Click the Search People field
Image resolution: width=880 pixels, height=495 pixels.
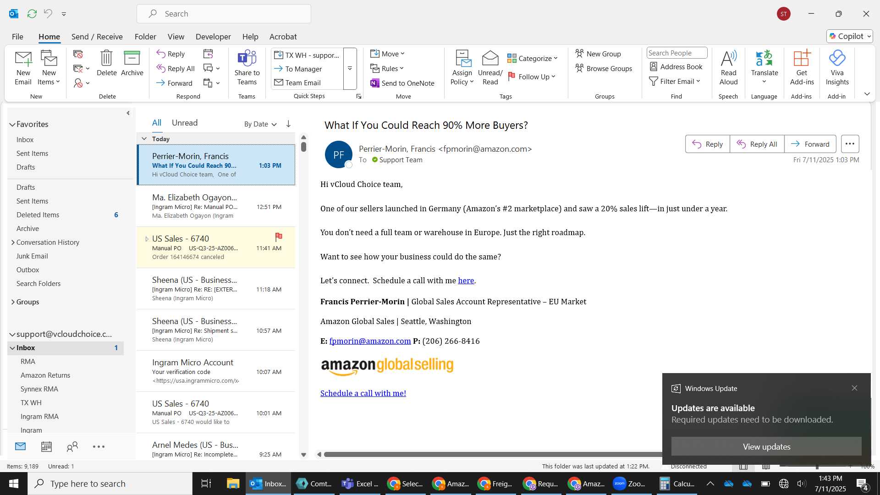(676, 53)
